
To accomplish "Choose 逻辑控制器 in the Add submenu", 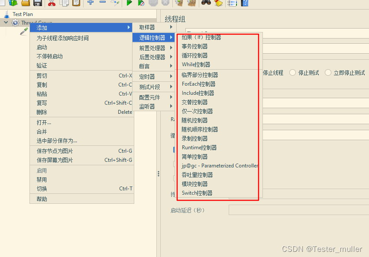I will click(153, 38).
